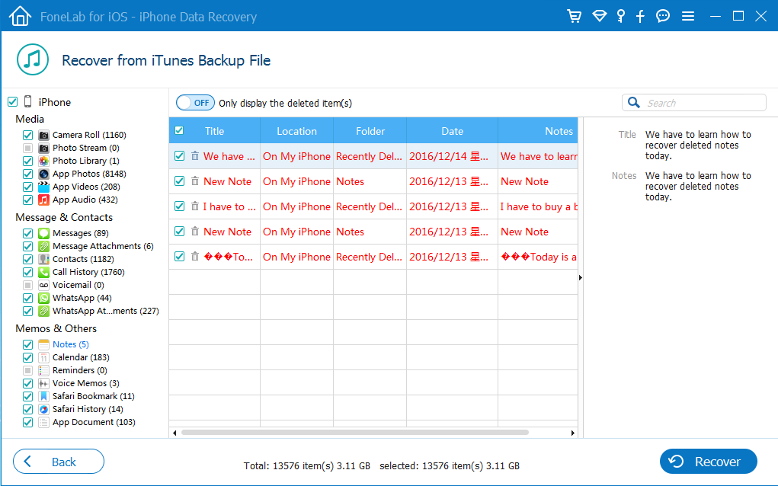
Task: Click the Recover button
Action: coord(708,462)
